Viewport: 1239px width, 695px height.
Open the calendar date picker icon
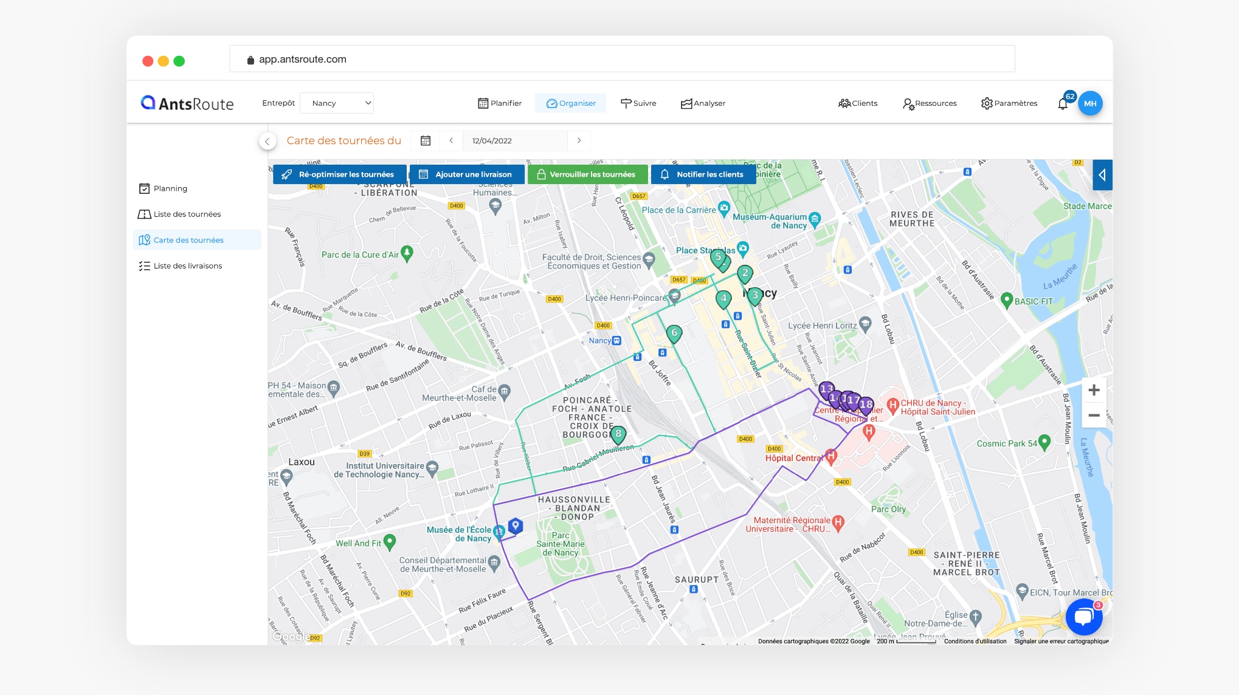[x=426, y=140]
